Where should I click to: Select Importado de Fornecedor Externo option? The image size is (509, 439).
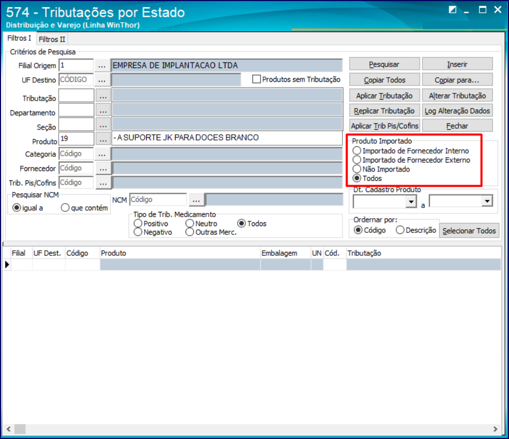357,160
